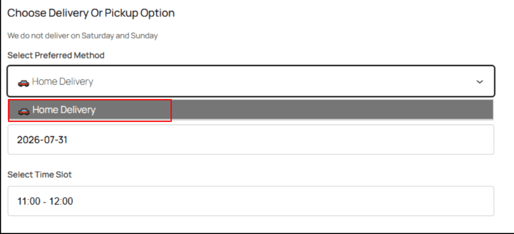The height and width of the screenshot is (234, 514).
Task: Click the car icon beside the Home Delivery option
Action: coord(24,111)
